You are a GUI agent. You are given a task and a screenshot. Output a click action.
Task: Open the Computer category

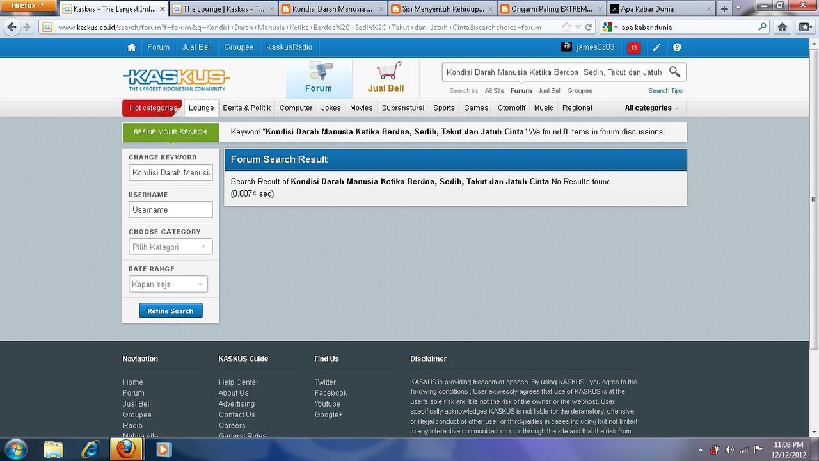(x=296, y=108)
